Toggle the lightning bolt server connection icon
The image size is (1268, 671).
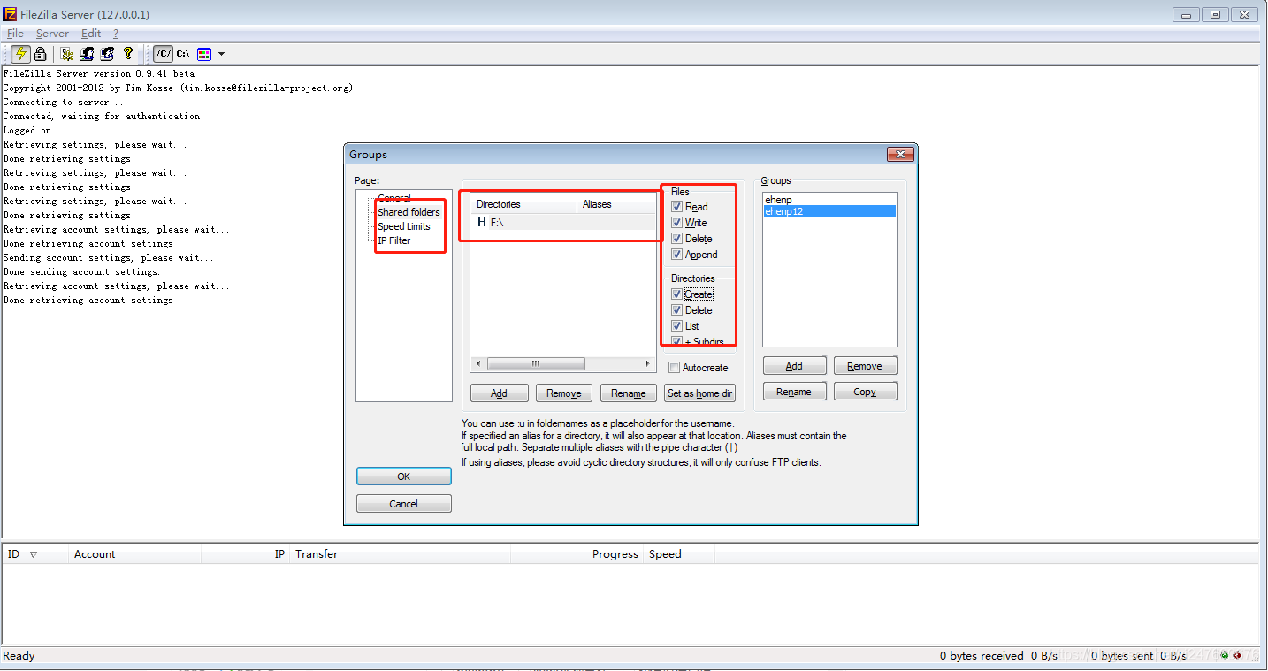click(21, 54)
